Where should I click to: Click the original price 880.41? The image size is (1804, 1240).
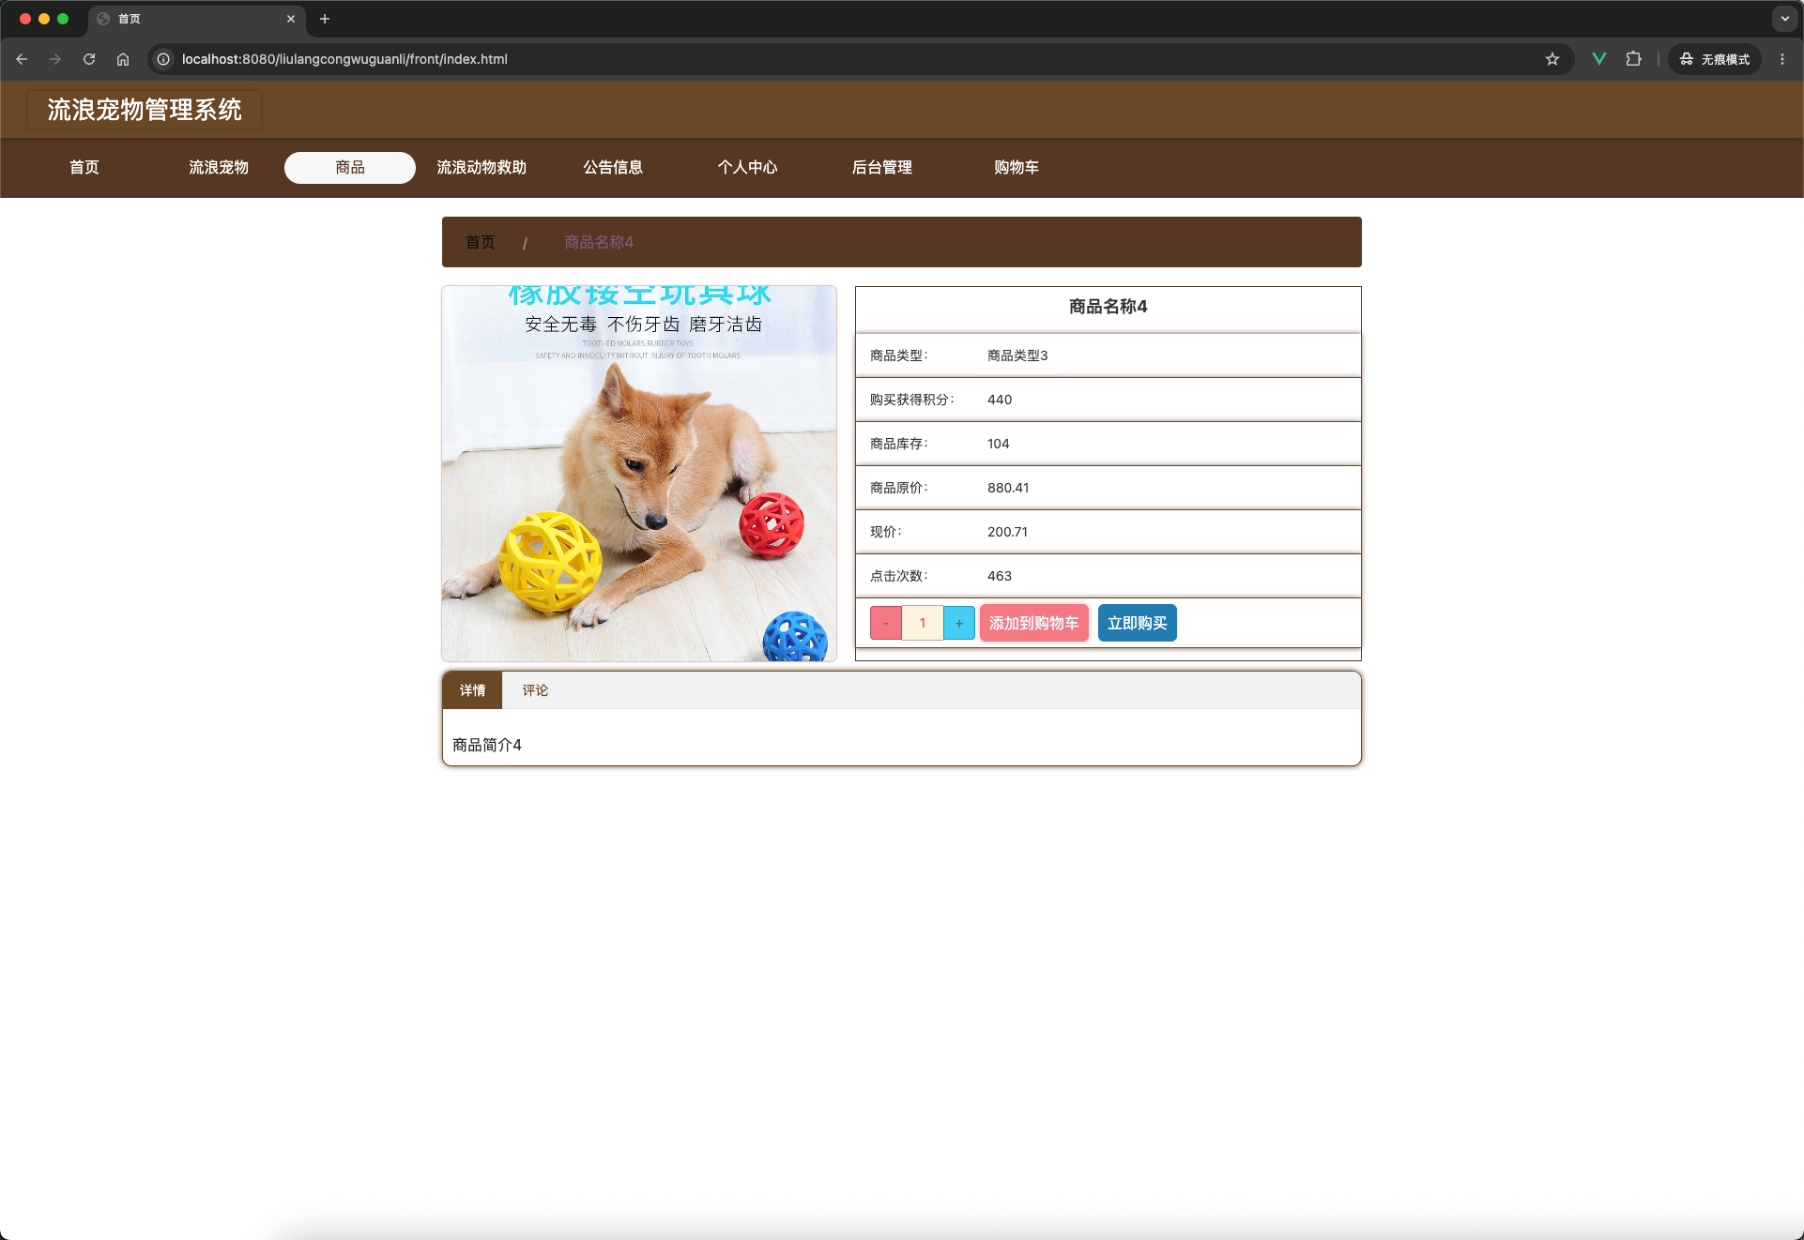point(1008,488)
